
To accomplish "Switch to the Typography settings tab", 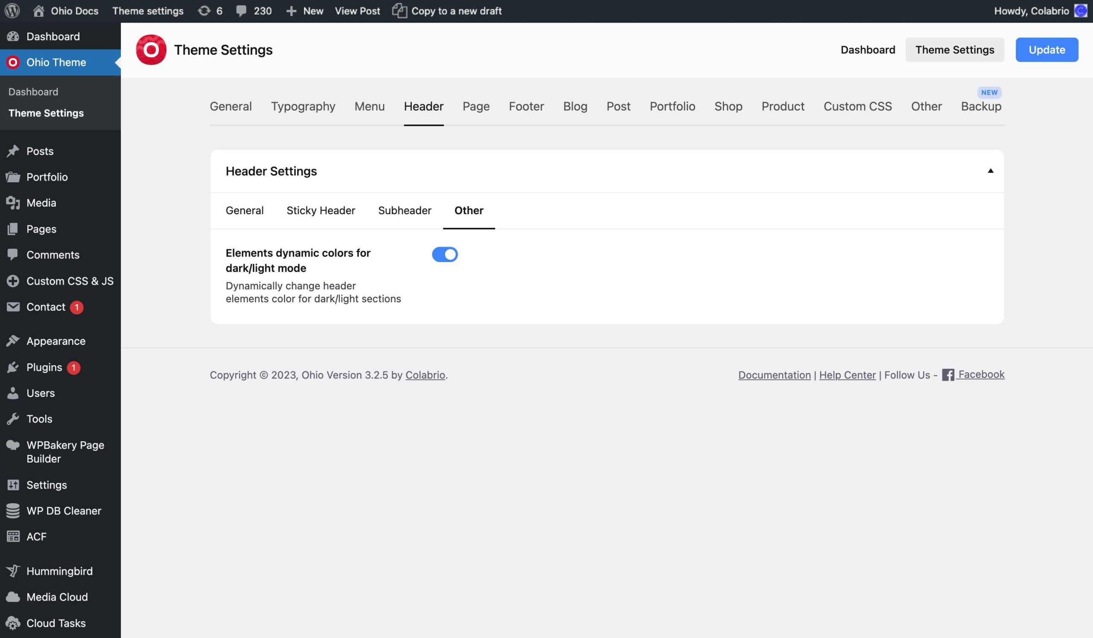I will pyautogui.click(x=303, y=106).
